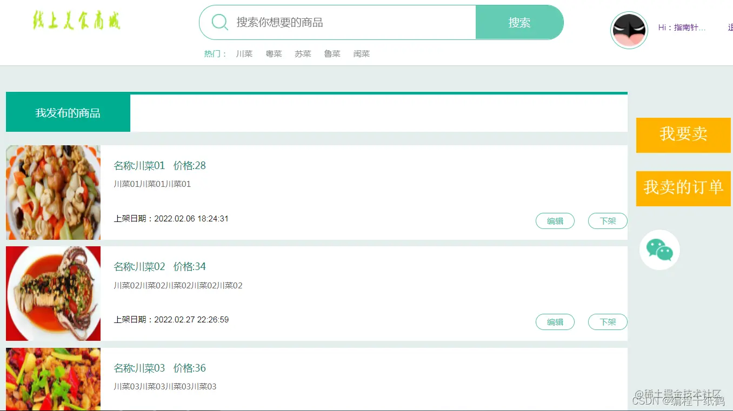Image resolution: width=733 pixels, height=411 pixels.
Task: Select hot tag 川菜
Action: [244, 54]
